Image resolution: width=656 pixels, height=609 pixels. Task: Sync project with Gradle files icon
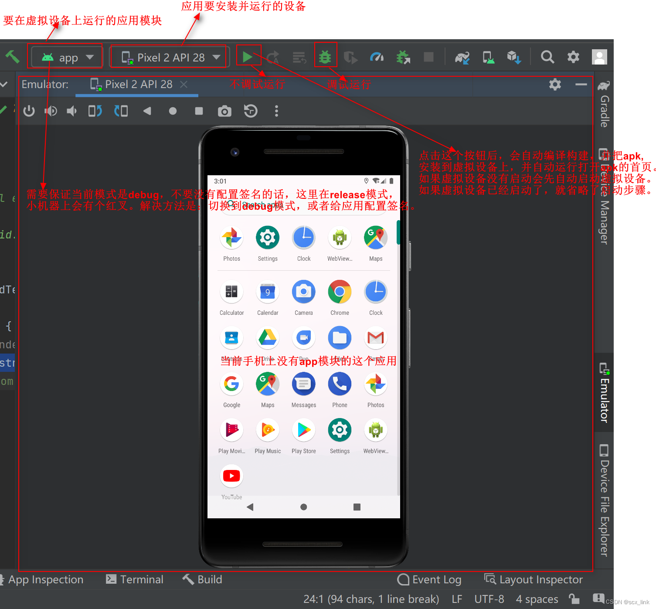click(x=462, y=57)
